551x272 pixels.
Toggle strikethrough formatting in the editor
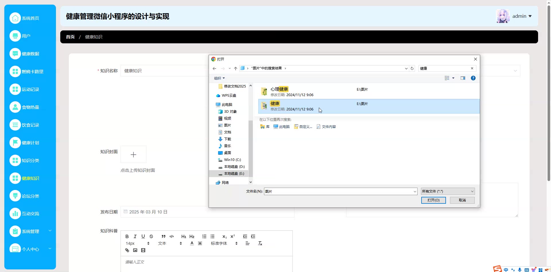coord(151,236)
